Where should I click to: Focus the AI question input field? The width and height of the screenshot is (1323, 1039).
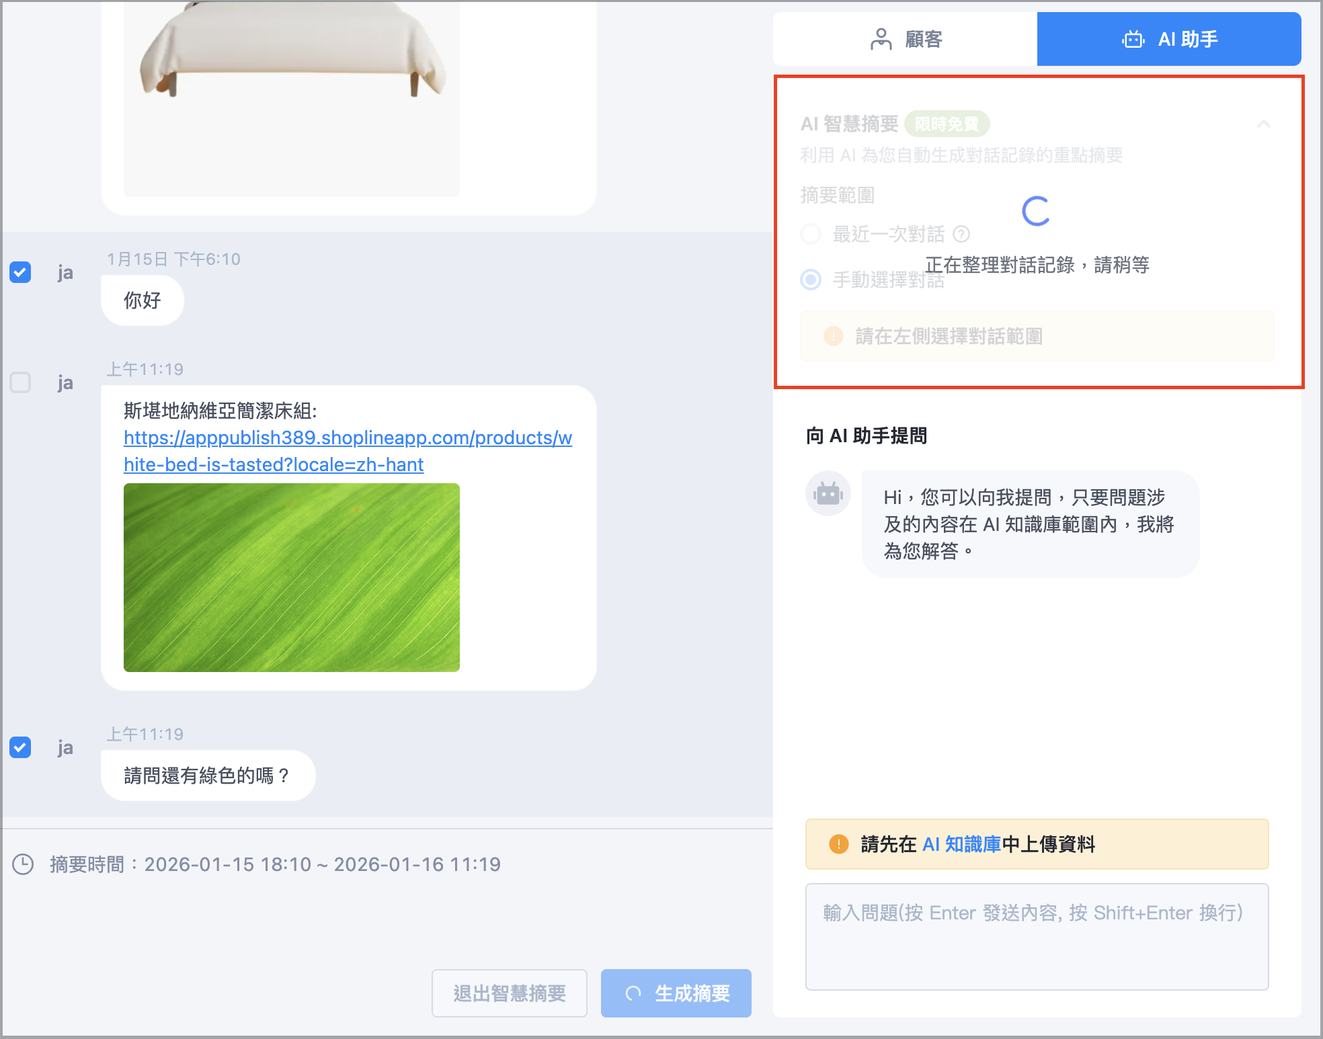pos(1037,937)
